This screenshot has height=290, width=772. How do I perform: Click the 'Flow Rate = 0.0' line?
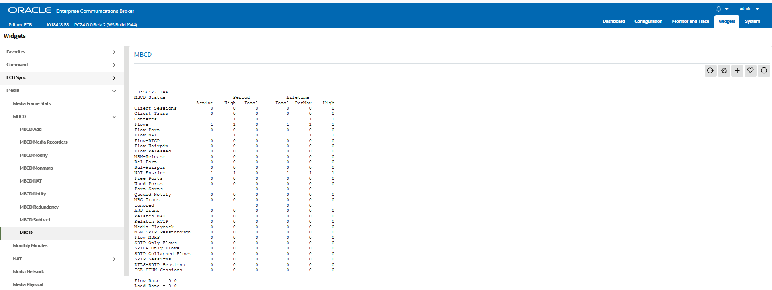155,281
